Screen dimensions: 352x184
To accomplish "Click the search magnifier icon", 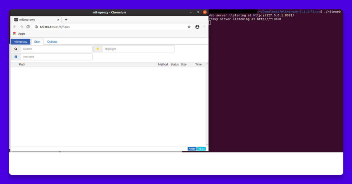I will [16, 49].
